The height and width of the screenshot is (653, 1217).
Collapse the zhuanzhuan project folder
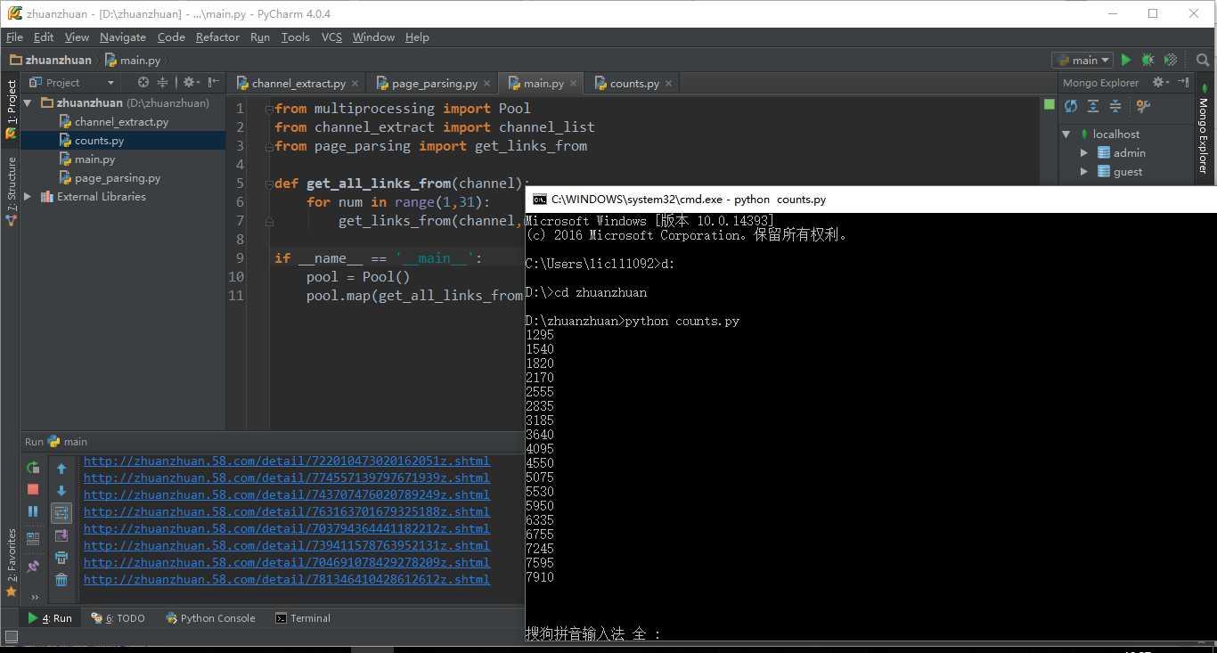point(27,102)
